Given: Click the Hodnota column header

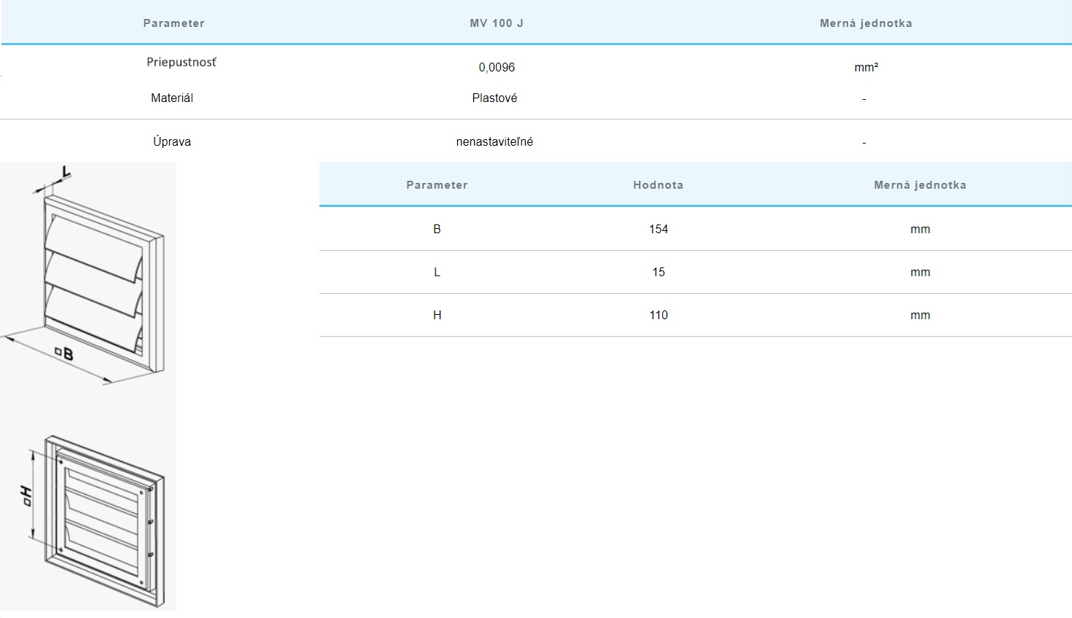Looking at the screenshot, I should click(x=658, y=185).
